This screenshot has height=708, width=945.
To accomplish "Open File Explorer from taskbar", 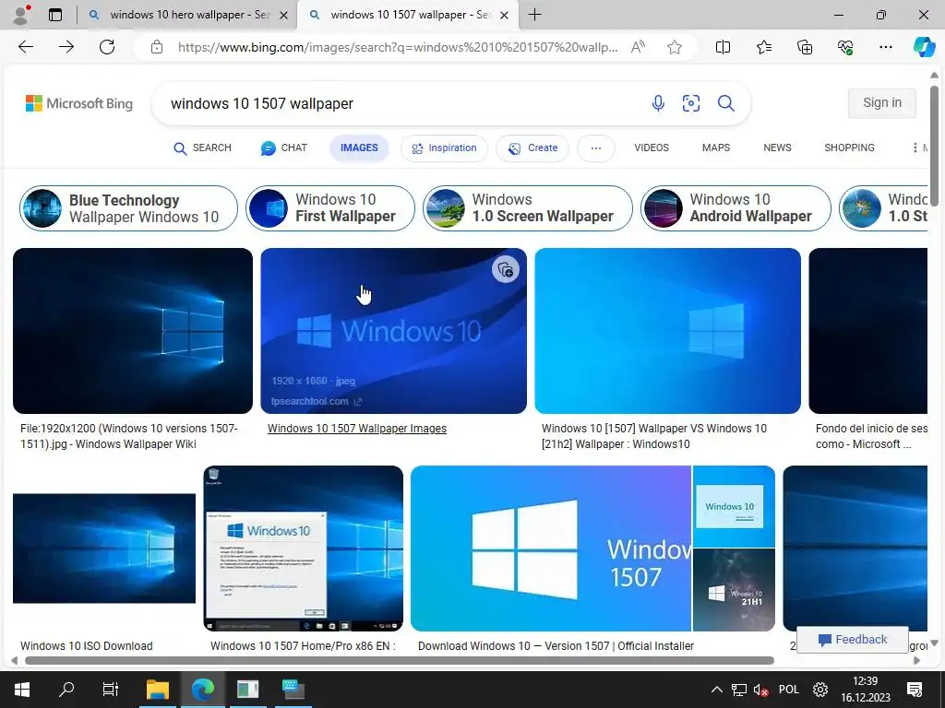I will pyautogui.click(x=158, y=690).
